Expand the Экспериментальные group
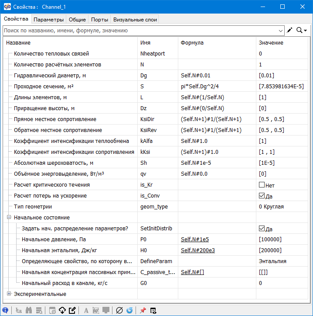The image size is (313, 316). pos(8,294)
